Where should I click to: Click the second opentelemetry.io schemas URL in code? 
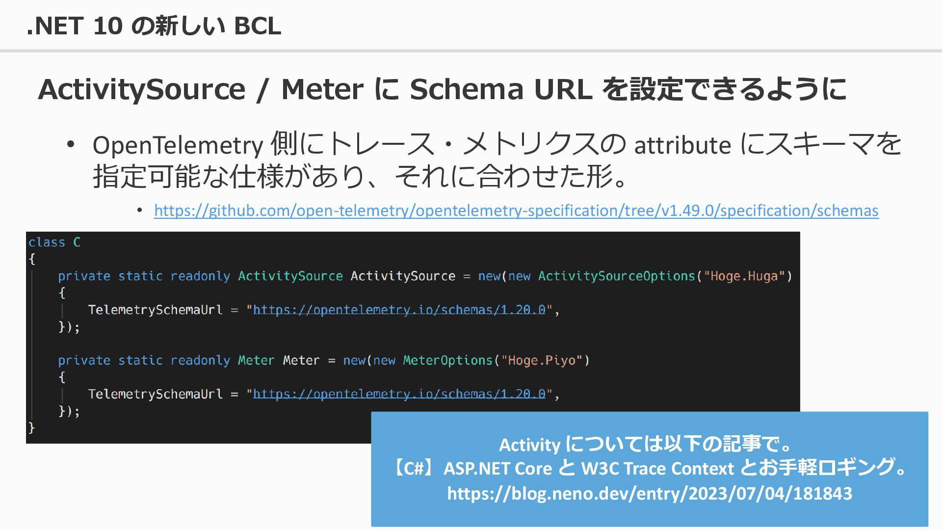[x=399, y=394]
